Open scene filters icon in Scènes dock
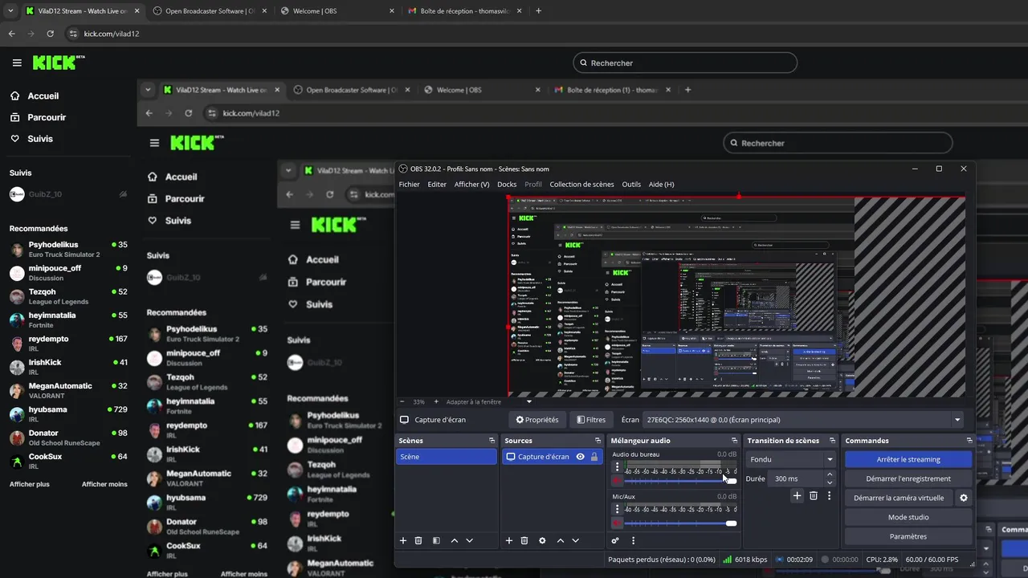Image resolution: width=1028 pixels, height=578 pixels. (436, 540)
